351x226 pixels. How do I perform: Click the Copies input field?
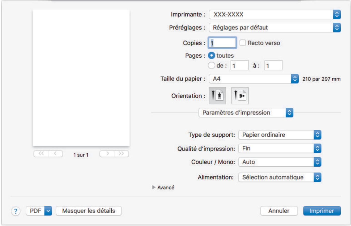tap(222, 43)
